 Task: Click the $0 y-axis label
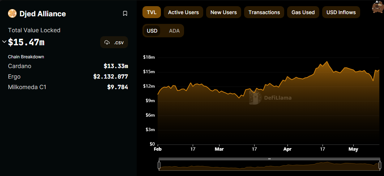[x=152, y=144]
